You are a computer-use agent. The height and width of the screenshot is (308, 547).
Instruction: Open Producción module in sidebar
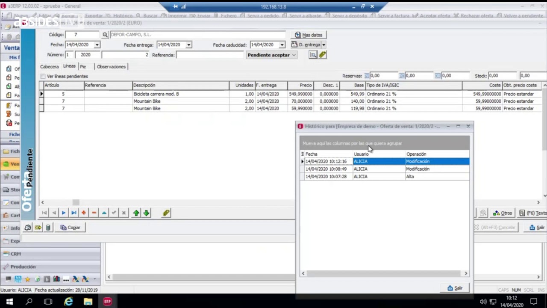point(50,267)
